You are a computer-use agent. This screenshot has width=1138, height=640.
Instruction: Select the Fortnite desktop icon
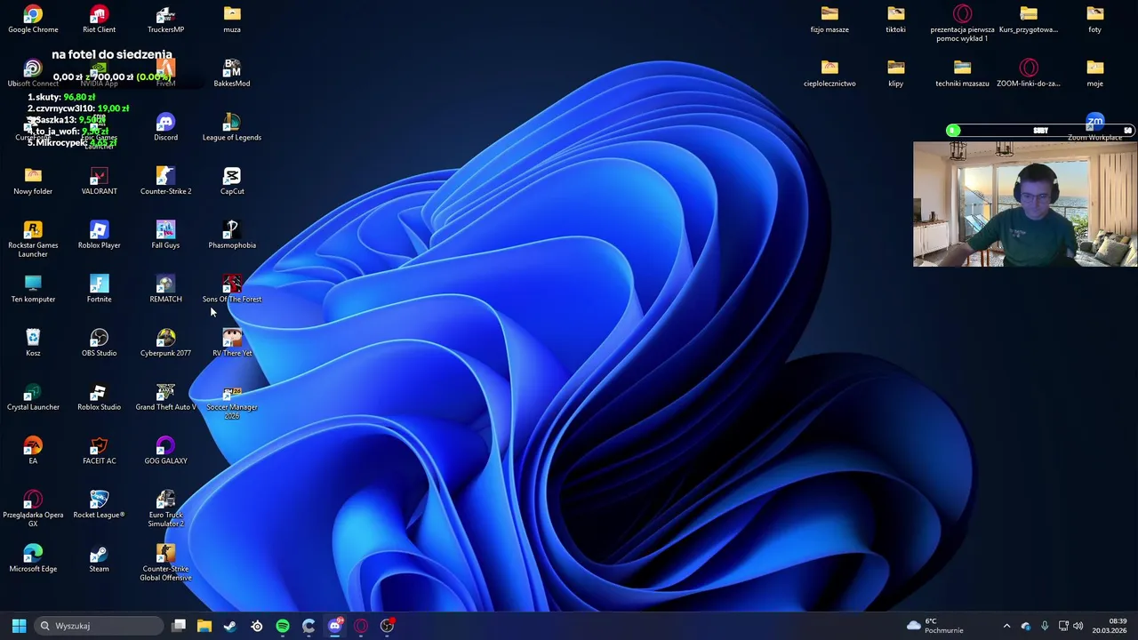(x=99, y=289)
